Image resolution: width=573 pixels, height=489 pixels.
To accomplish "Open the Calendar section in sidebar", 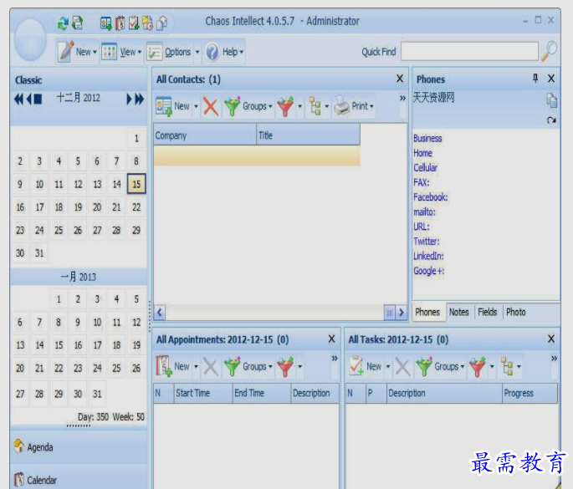I will 79,478.
